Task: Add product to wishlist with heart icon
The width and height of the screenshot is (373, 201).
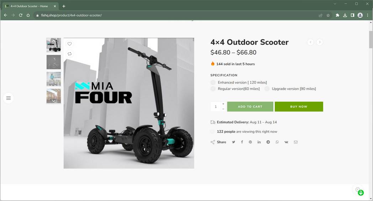Action: pos(69,44)
